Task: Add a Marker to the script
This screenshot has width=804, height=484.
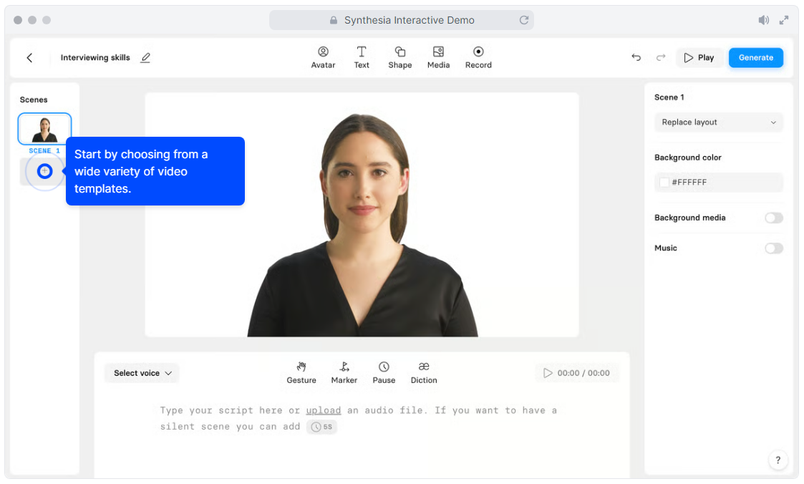Action: tap(344, 372)
